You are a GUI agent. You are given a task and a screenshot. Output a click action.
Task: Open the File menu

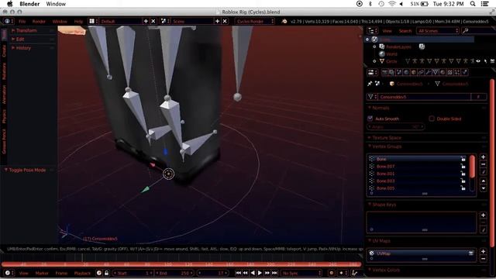click(x=22, y=22)
